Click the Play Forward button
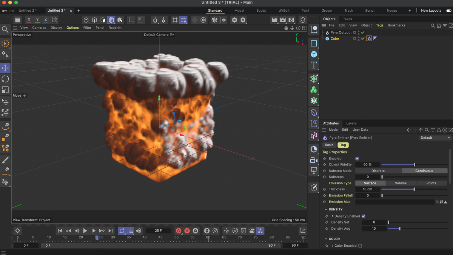 click(85, 231)
